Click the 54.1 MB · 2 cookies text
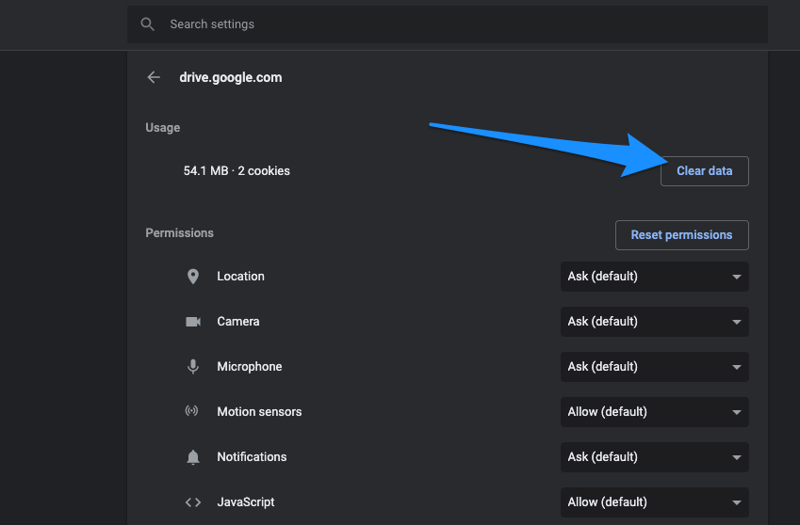800x525 pixels. click(x=237, y=171)
